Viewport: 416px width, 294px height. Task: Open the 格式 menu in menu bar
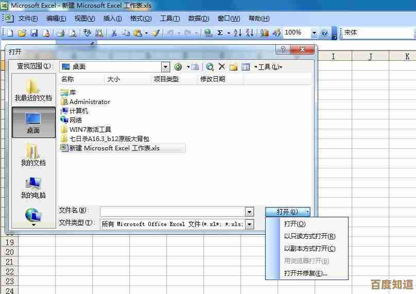pos(141,19)
